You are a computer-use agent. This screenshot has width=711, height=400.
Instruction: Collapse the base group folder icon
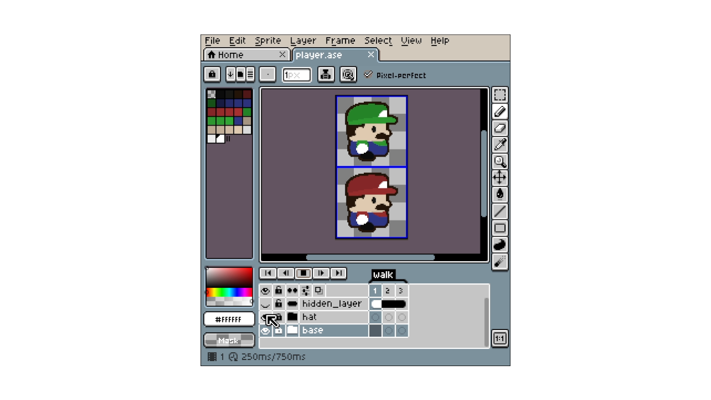click(x=292, y=331)
